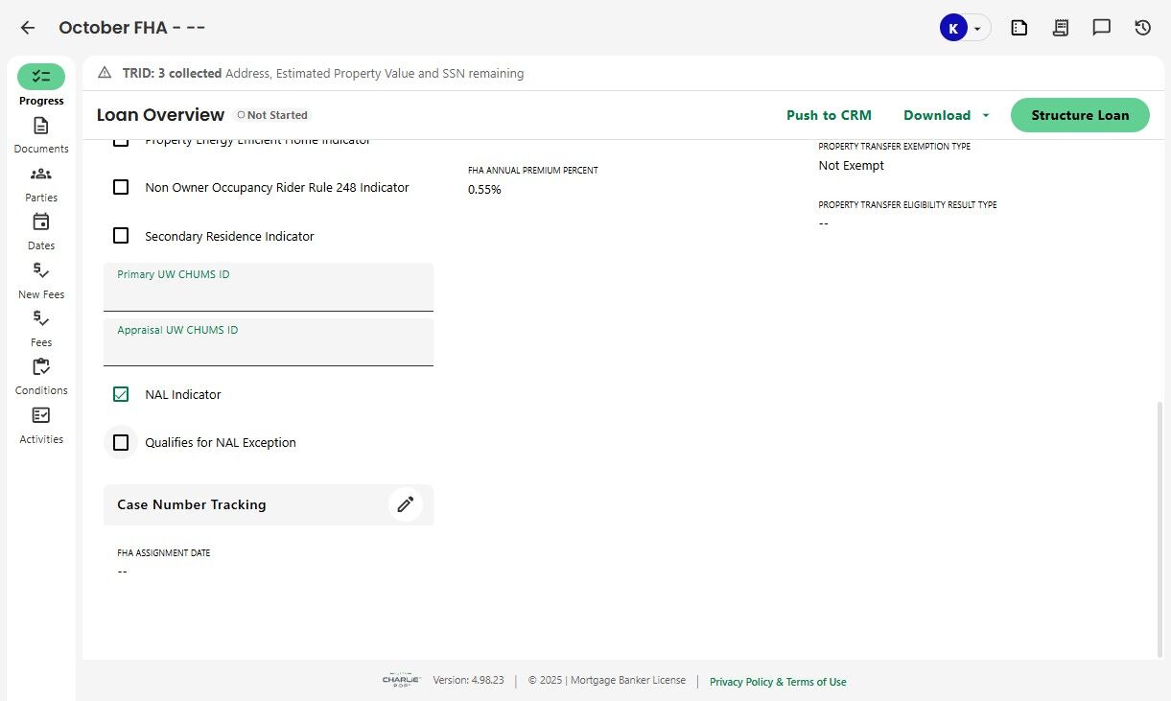Click the Push to CRM button
This screenshot has width=1171, height=701.
(x=829, y=115)
